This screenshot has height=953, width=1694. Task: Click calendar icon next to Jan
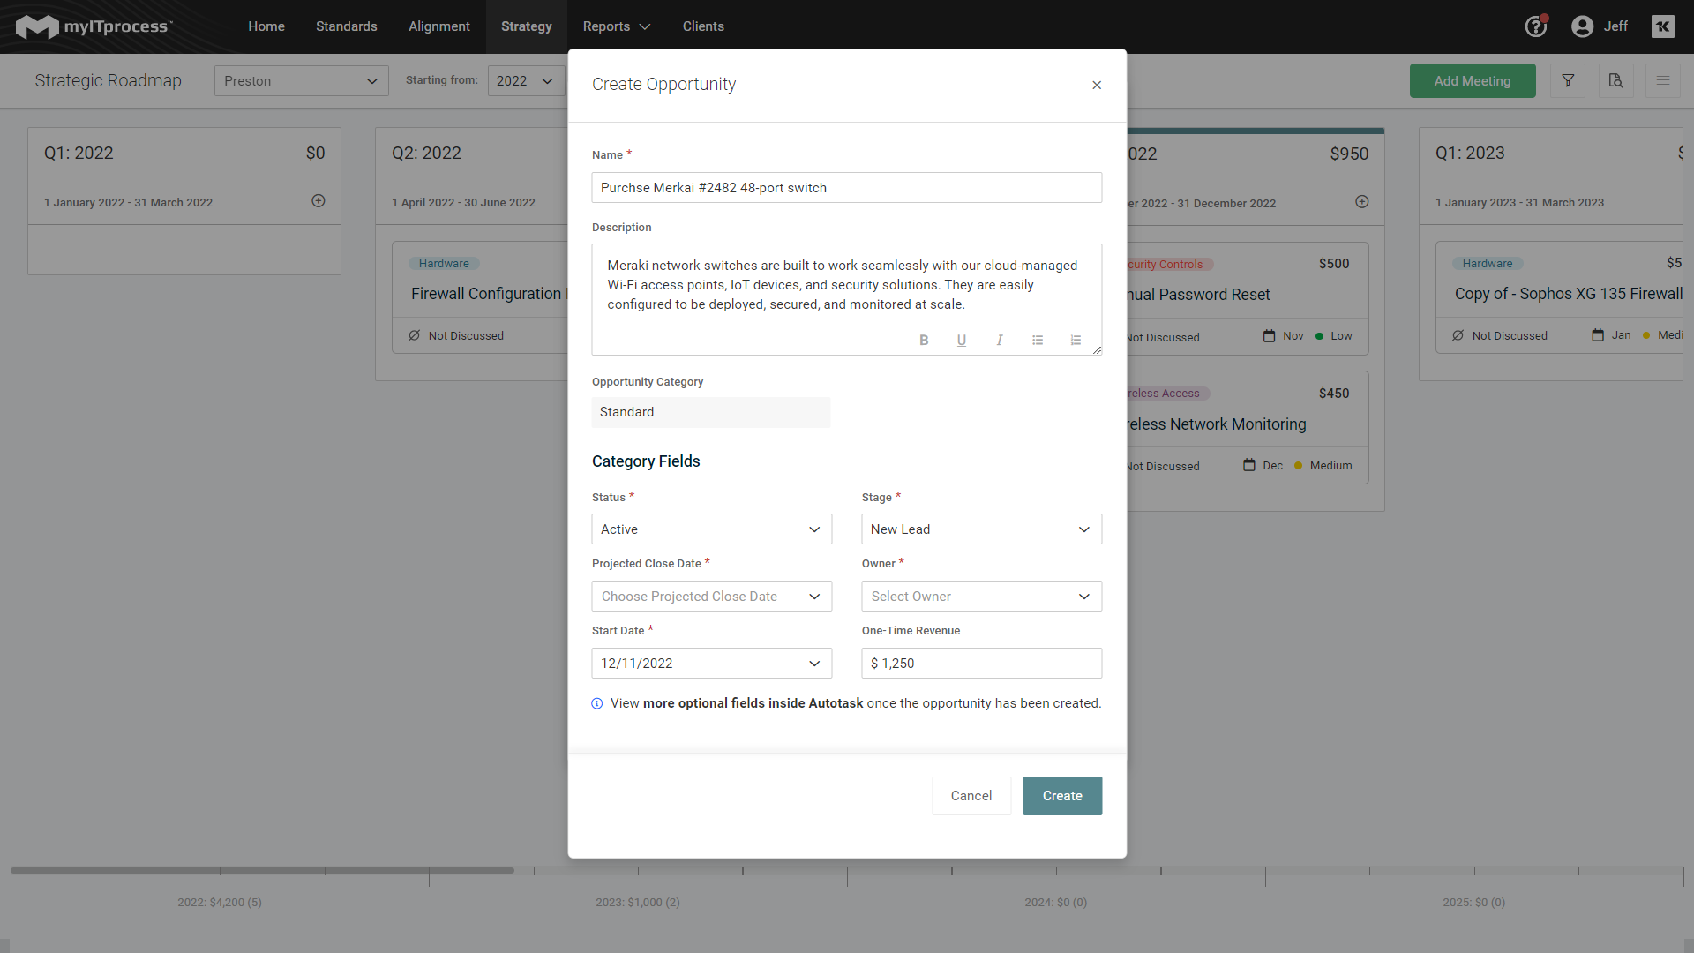1598,335
